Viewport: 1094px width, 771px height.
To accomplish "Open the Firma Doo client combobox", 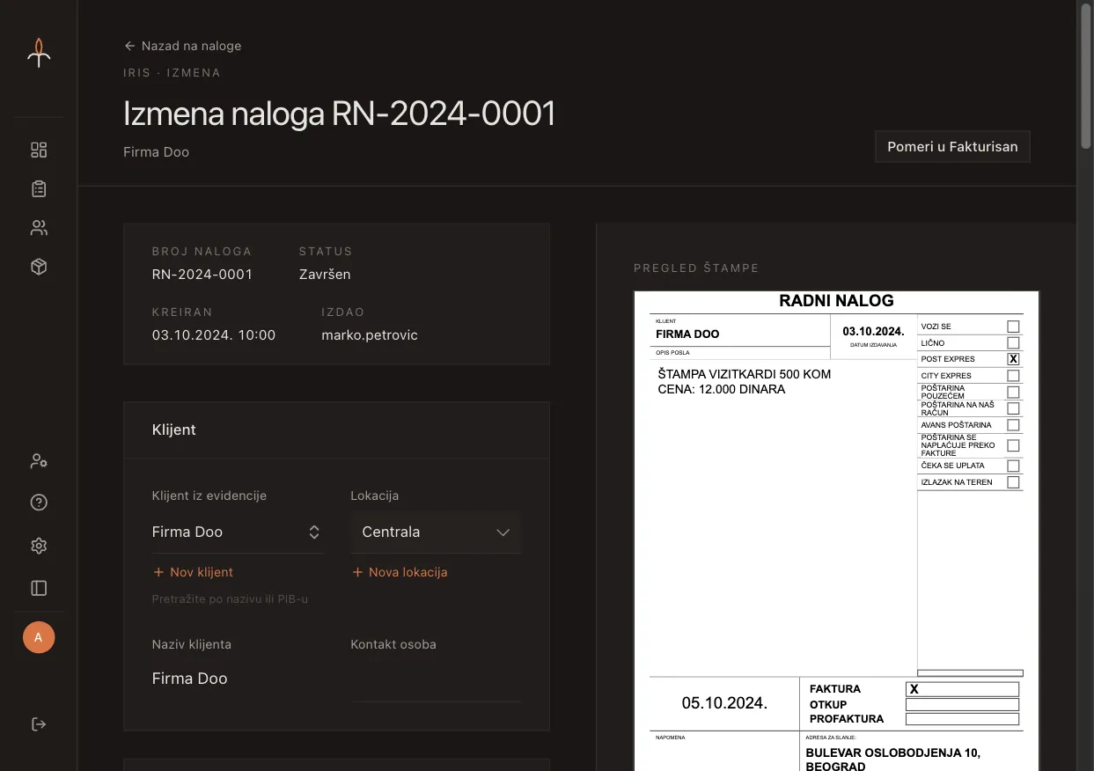I will coord(238,532).
